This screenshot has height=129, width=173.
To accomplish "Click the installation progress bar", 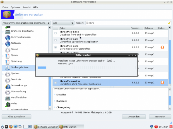I will (x=86, y=67).
